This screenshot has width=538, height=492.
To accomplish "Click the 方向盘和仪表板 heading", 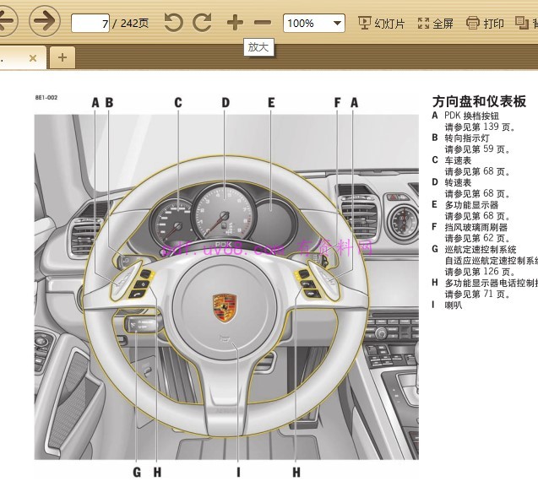I will [478, 101].
